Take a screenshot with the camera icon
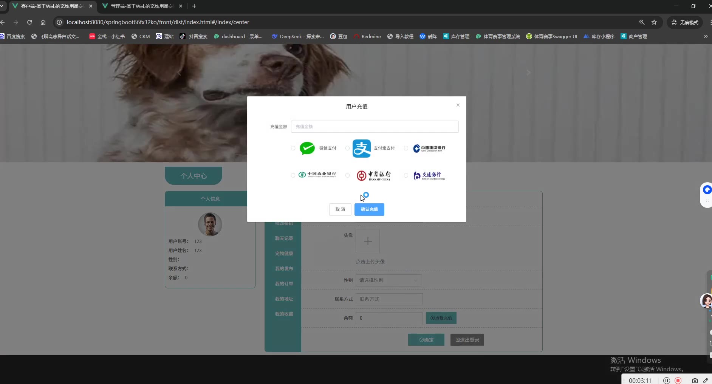The height and width of the screenshot is (384, 712). [x=695, y=381]
